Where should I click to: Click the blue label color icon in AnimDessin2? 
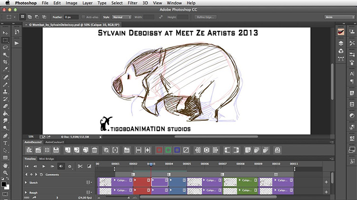pos(177,150)
